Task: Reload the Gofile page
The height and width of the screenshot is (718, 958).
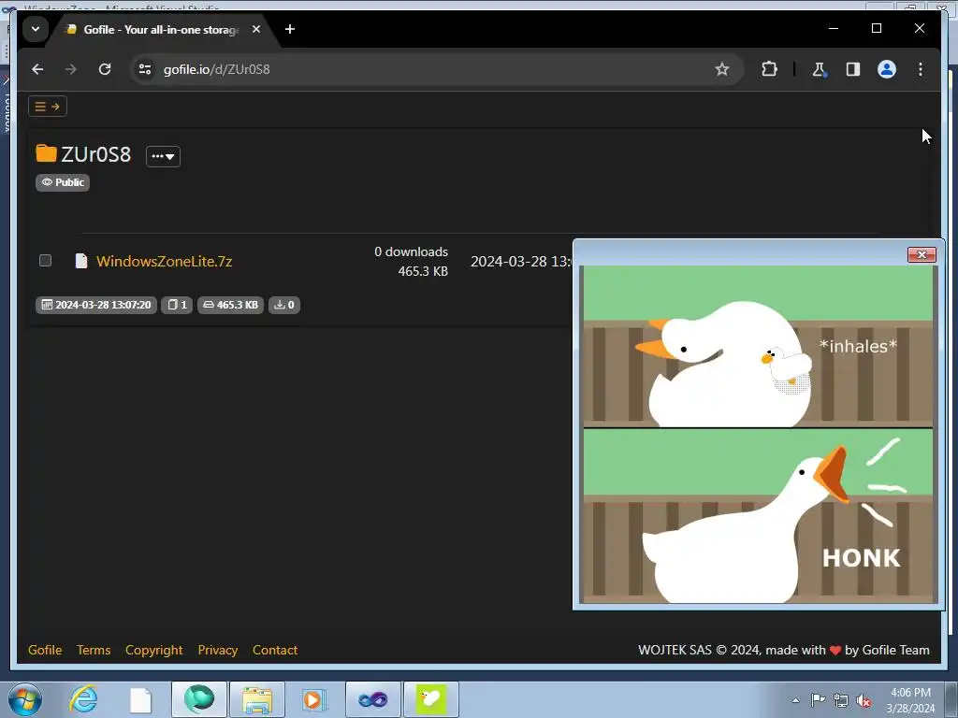Action: 105,69
